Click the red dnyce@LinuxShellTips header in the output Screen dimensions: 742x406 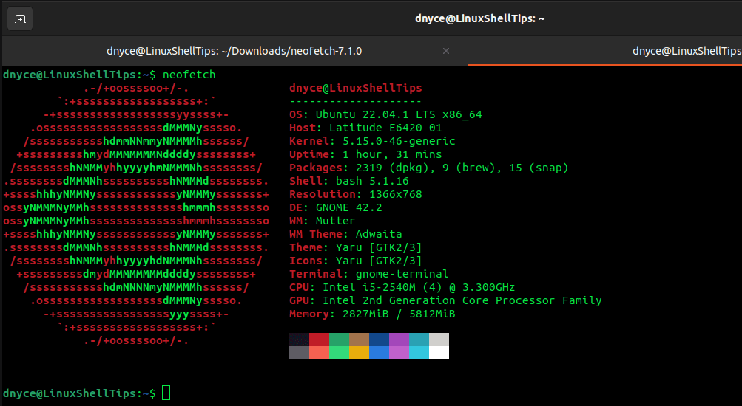[355, 88]
